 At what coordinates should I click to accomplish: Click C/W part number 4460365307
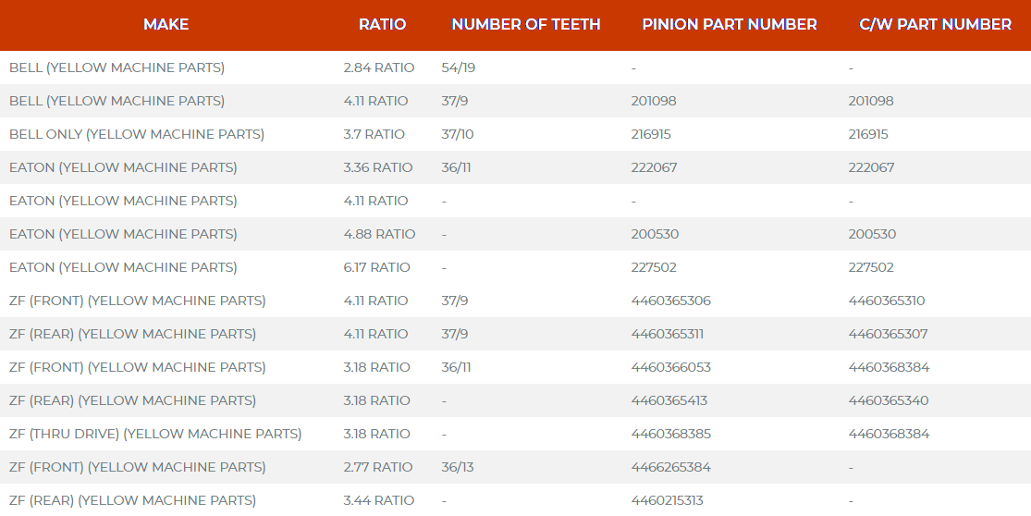coord(888,334)
